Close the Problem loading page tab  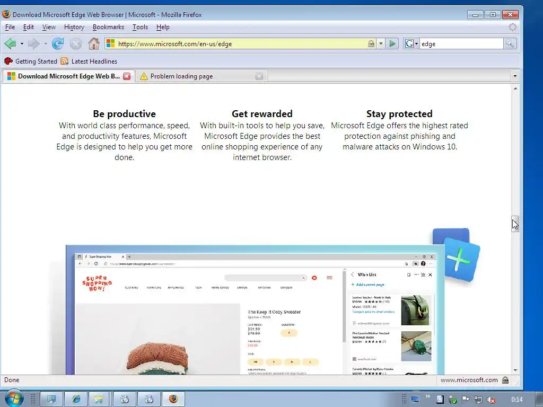tap(259, 76)
